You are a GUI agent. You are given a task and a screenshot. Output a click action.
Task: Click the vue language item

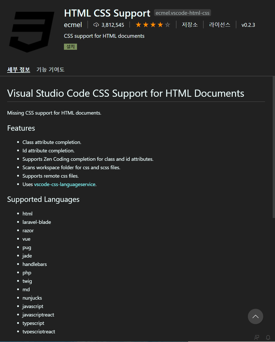(26, 239)
